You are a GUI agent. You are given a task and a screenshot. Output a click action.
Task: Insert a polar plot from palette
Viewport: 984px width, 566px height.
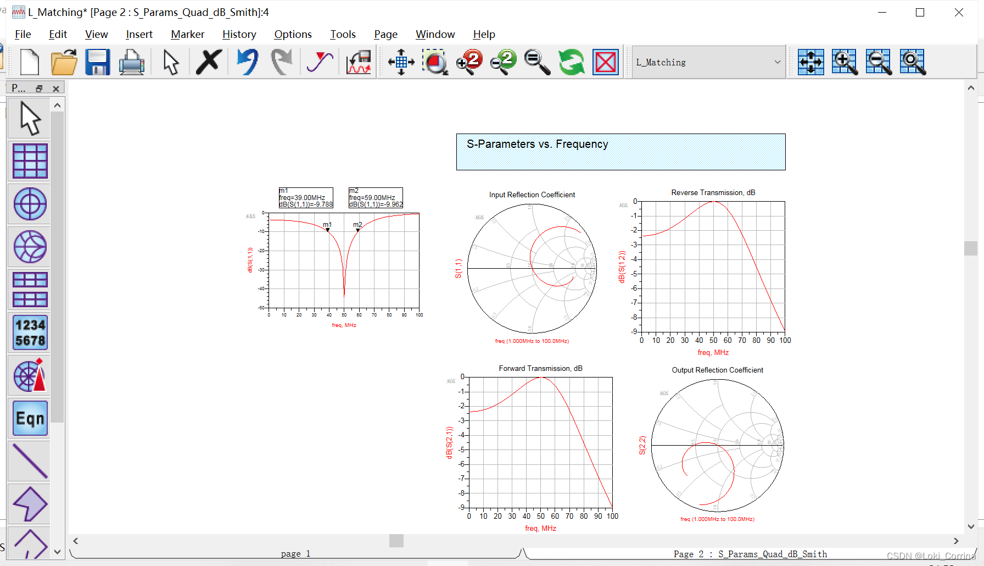click(30, 204)
